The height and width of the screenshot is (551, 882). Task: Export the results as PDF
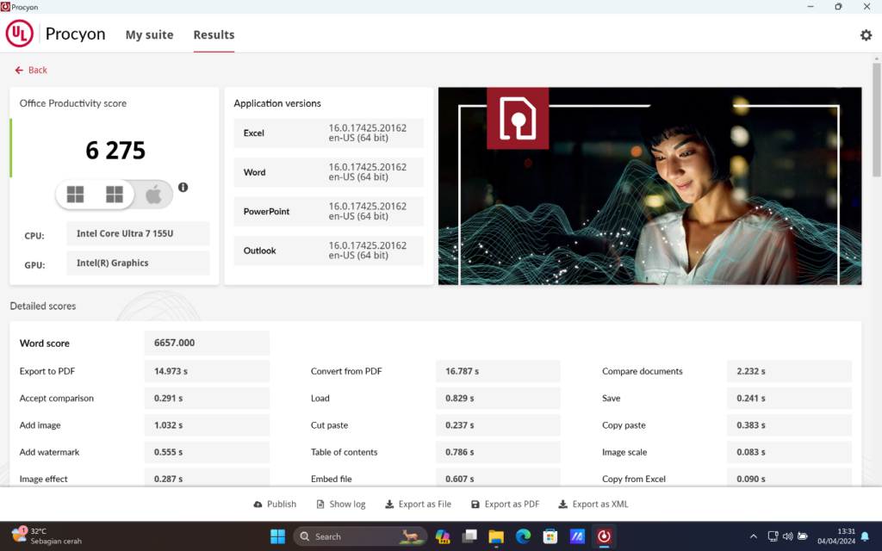[x=505, y=504]
